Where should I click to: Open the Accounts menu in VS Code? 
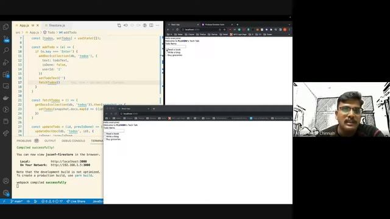pyautogui.click(x=5, y=181)
